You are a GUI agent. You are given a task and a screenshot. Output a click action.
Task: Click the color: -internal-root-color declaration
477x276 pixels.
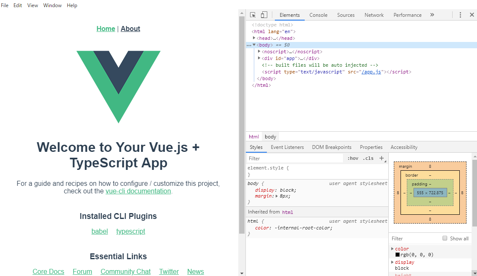294,228
